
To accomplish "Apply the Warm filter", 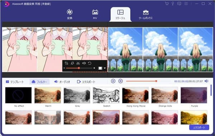I will tap(48, 95).
